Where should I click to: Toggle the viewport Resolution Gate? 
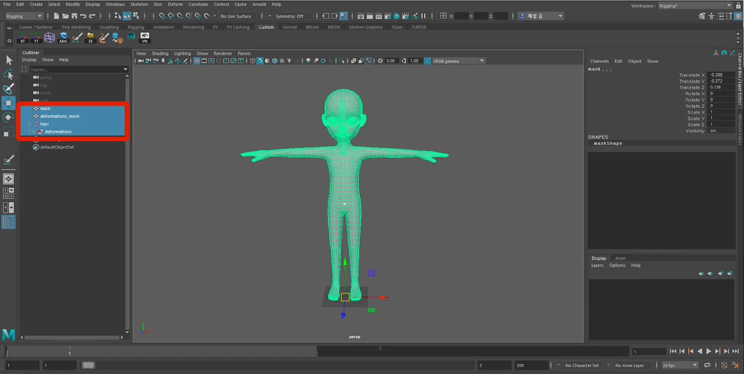pos(212,61)
